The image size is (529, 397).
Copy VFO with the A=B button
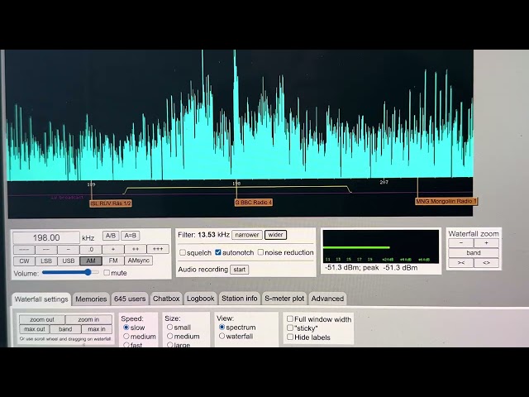[x=131, y=236]
